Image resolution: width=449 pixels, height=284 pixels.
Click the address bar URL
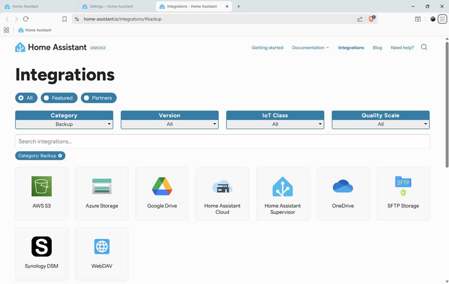pyautogui.click(x=123, y=19)
